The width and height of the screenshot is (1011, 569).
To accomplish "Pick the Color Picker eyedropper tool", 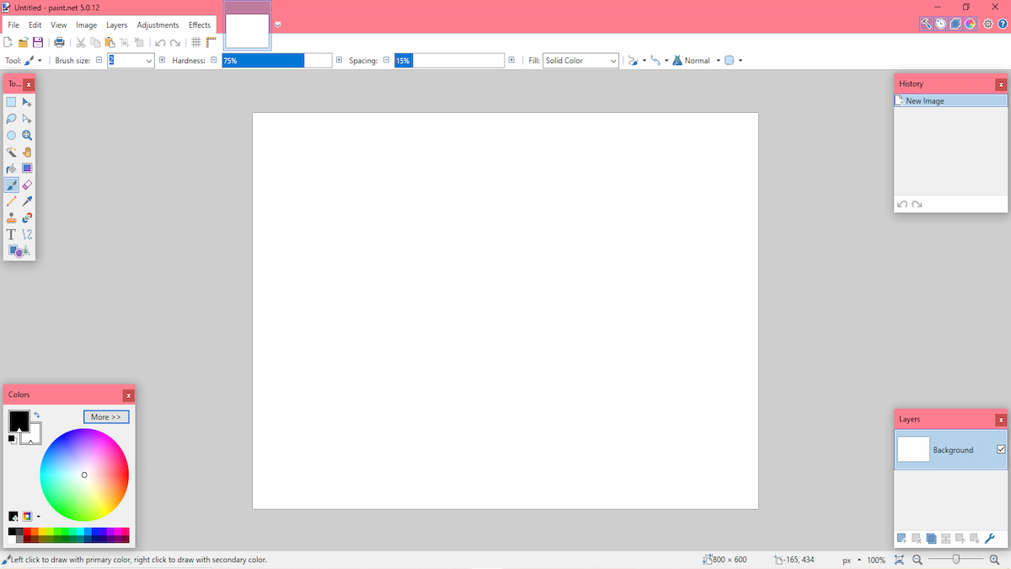I will click(x=27, y=201).
